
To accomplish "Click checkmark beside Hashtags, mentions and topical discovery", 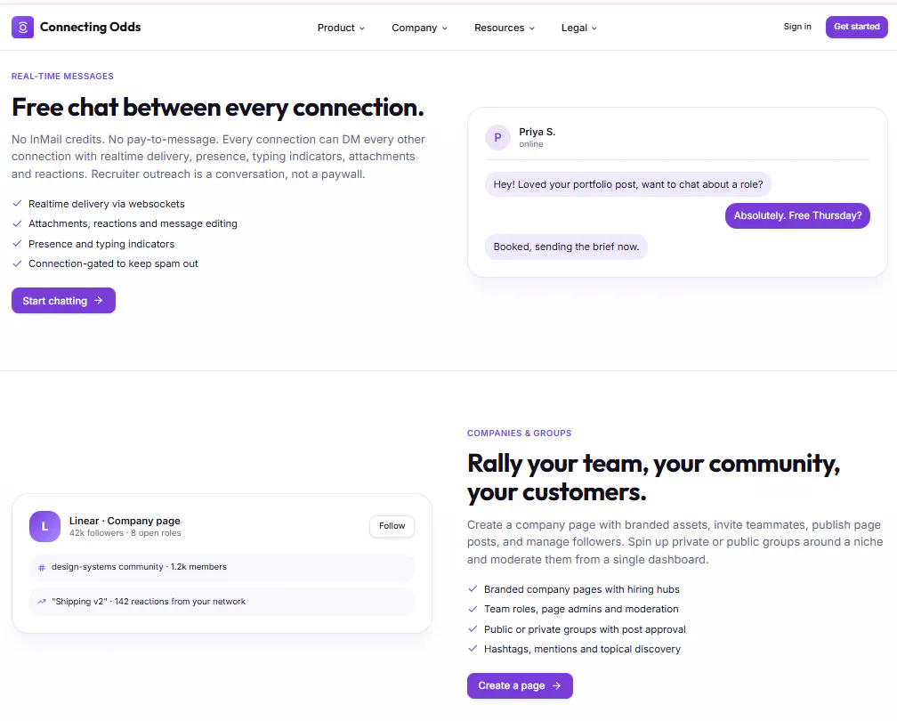I will tap(473, 649).
